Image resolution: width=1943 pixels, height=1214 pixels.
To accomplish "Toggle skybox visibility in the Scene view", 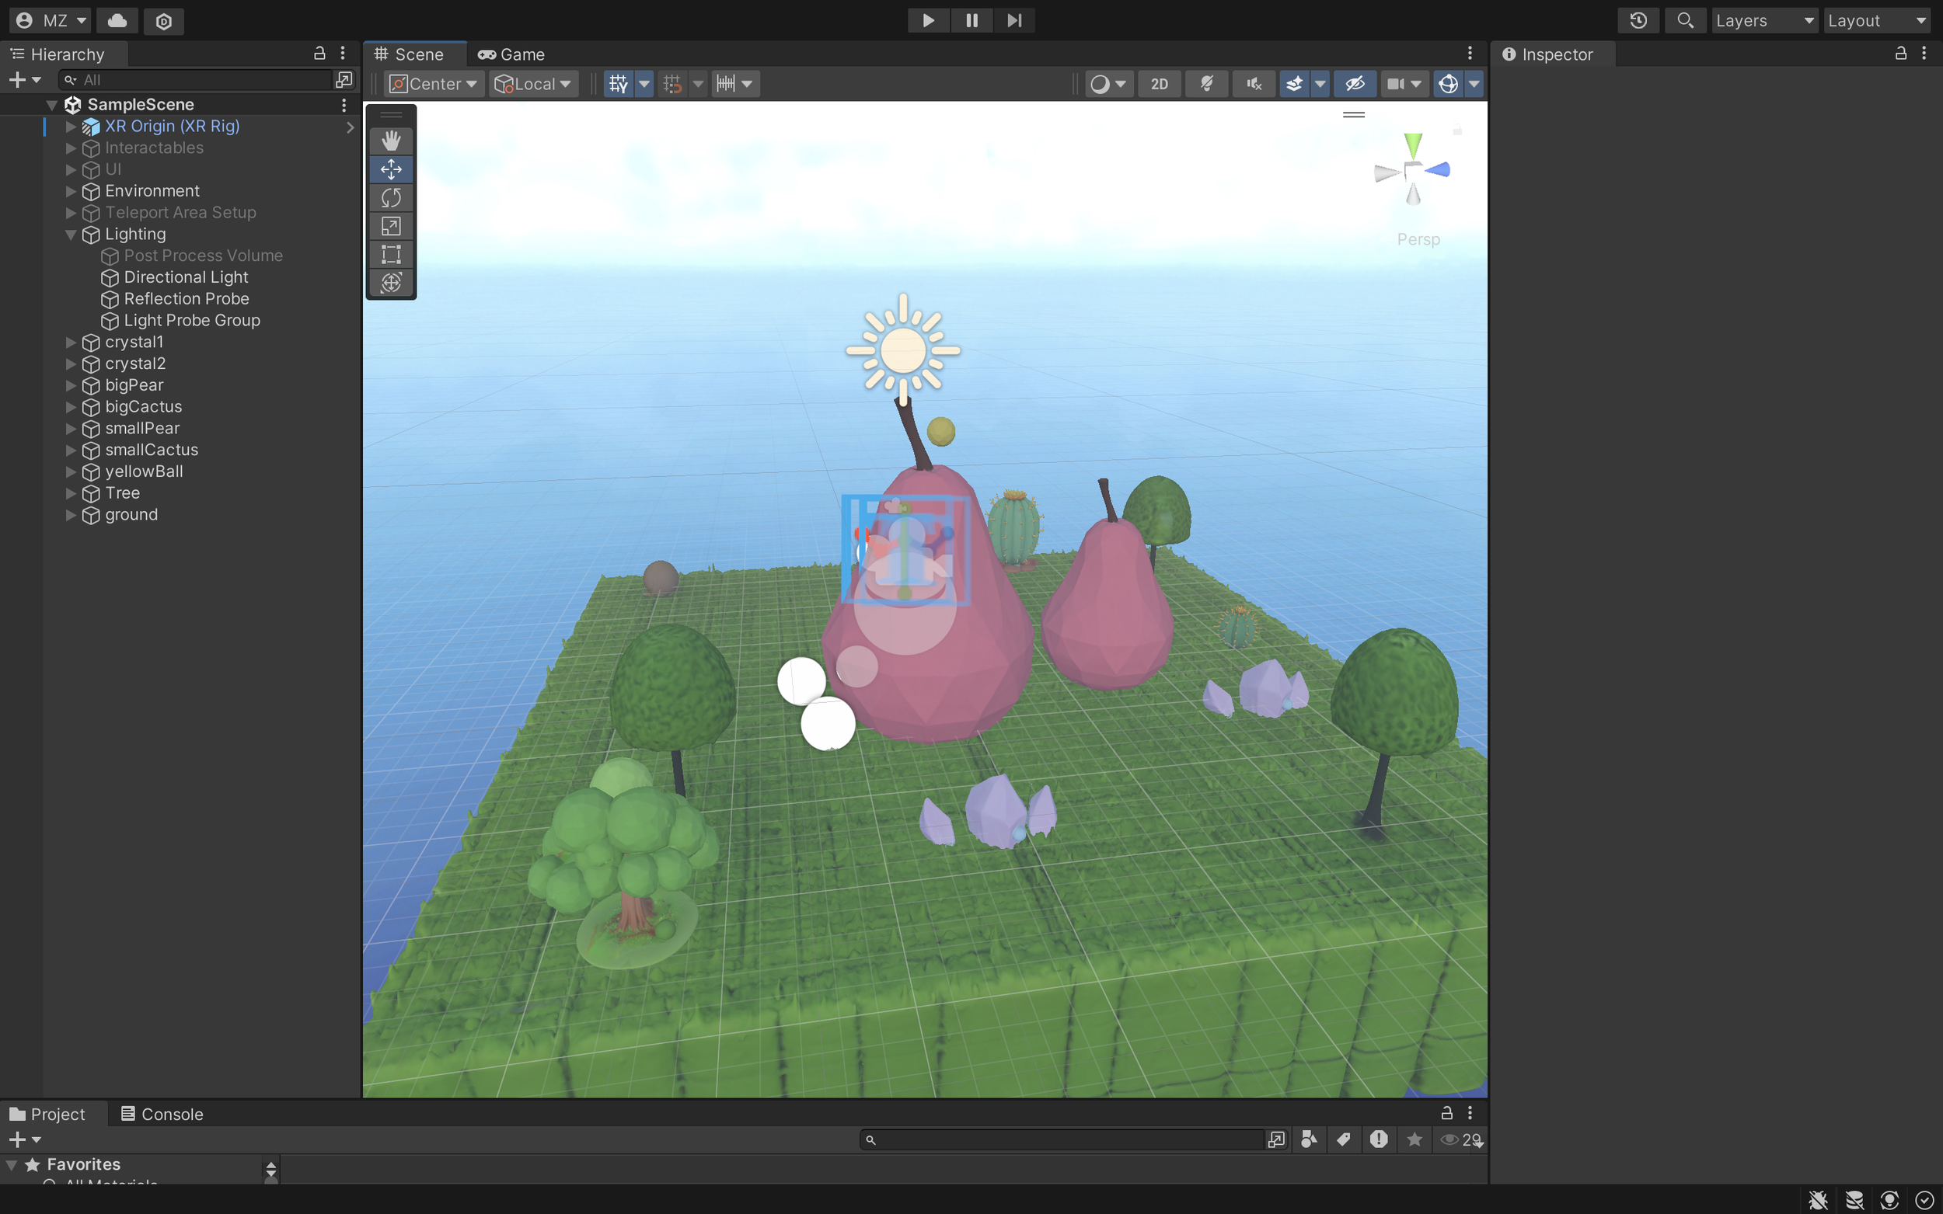I will point(1296,84).
